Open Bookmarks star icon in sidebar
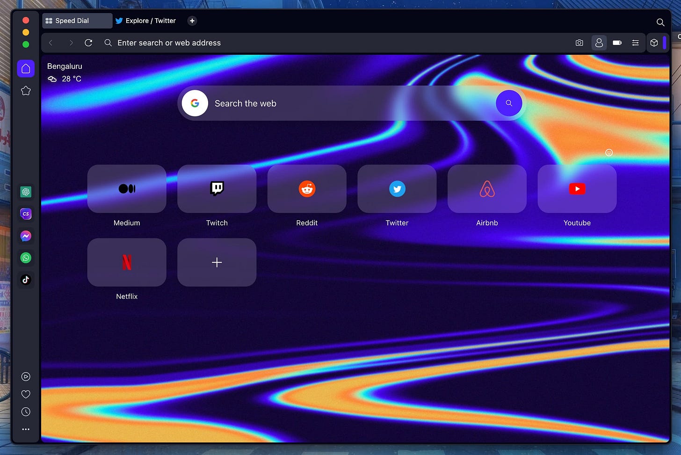 26,91
